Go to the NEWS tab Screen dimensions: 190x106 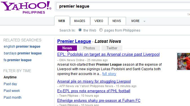pos(117,21)
